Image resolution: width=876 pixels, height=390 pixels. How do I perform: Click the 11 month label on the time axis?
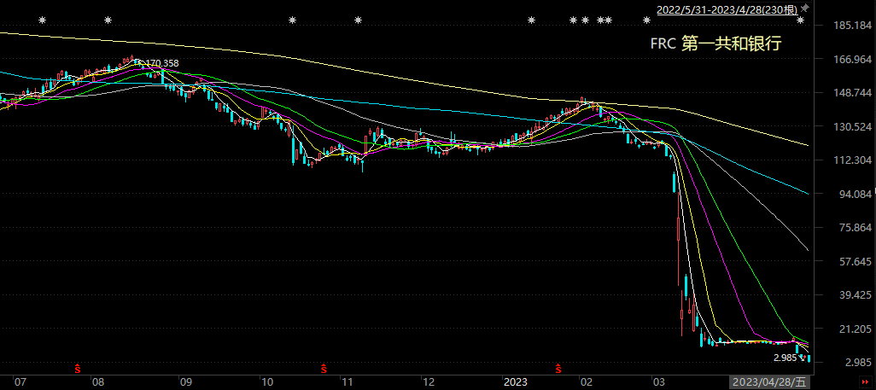click(347, 382)
